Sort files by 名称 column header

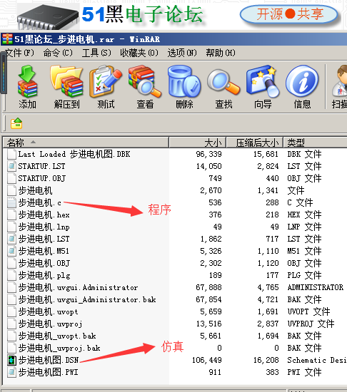point(86,143)
